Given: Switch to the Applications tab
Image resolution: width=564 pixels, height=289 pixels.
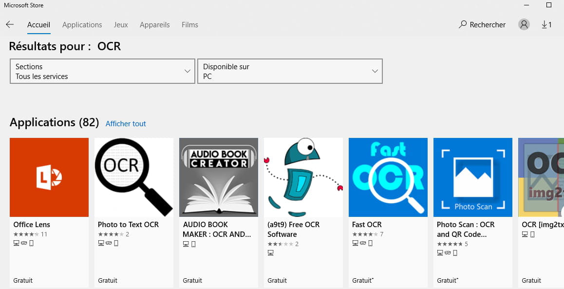Looking at the screenshot, I should click(82, 24).
